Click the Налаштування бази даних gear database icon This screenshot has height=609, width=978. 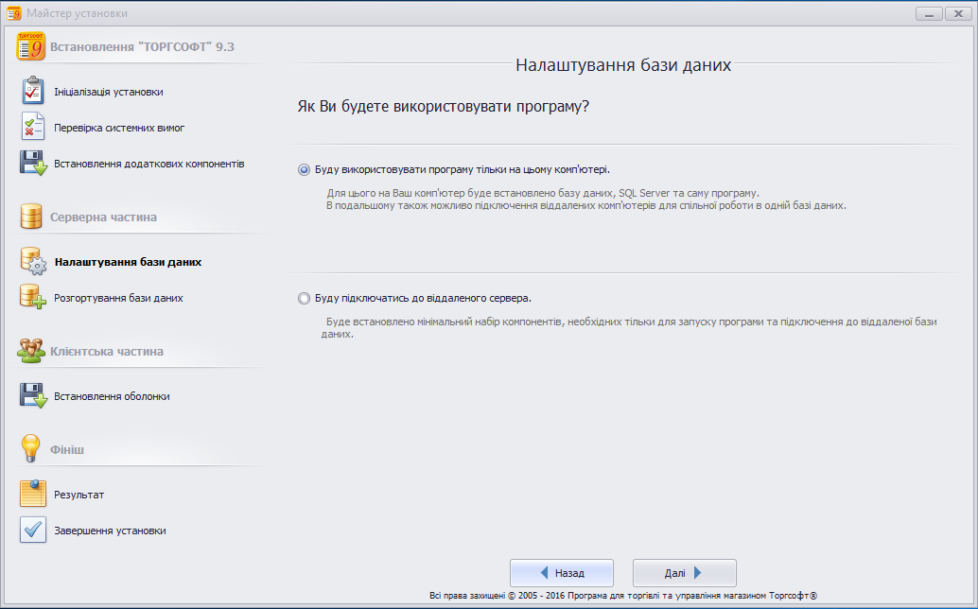pos(33,262)
